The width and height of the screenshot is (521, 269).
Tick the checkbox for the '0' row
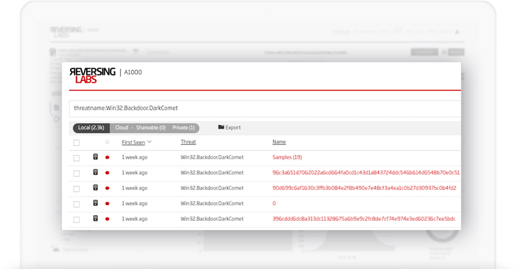point(76,204)
